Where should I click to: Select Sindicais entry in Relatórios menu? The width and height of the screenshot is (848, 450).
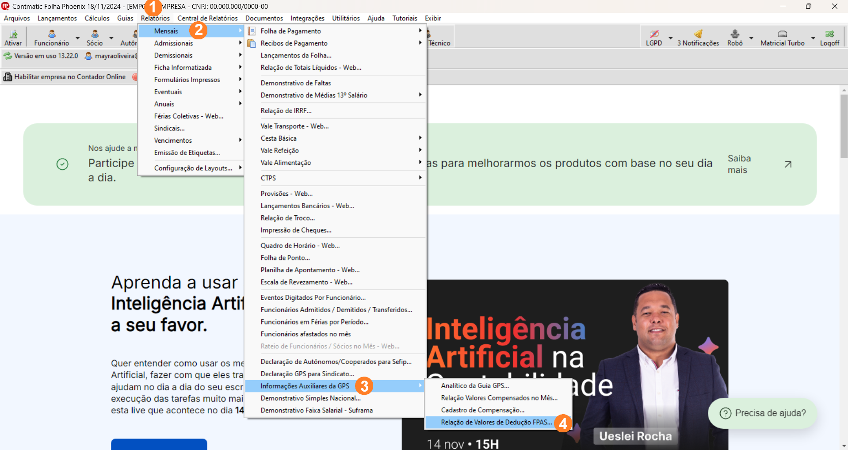(x=191, y=128)
